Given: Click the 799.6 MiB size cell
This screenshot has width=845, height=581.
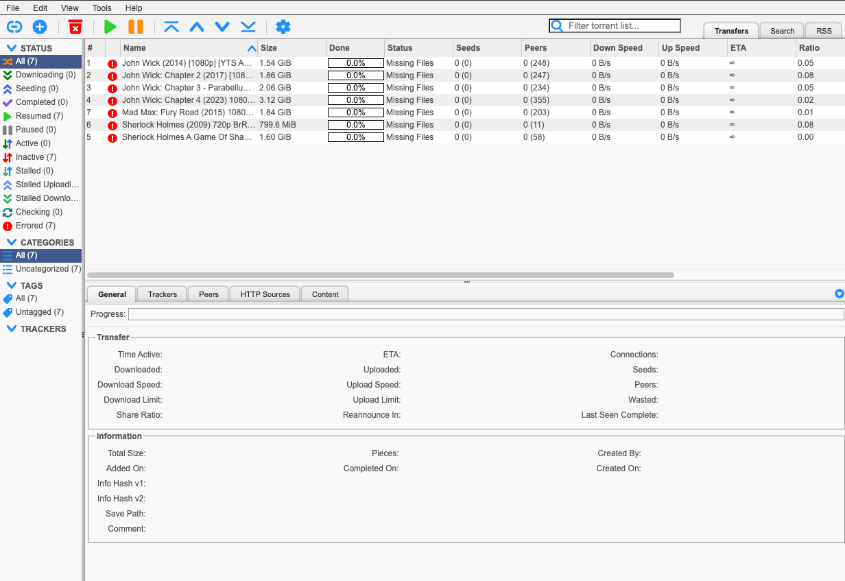Looking at the screenshot, I should click(278, 125).
